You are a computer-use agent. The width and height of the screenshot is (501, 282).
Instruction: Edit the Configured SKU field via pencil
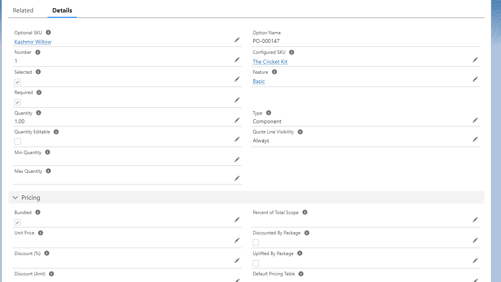coord(475,60)
